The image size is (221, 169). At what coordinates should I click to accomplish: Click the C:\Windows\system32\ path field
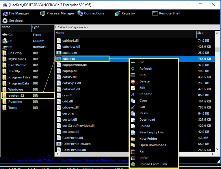[137, 27]
